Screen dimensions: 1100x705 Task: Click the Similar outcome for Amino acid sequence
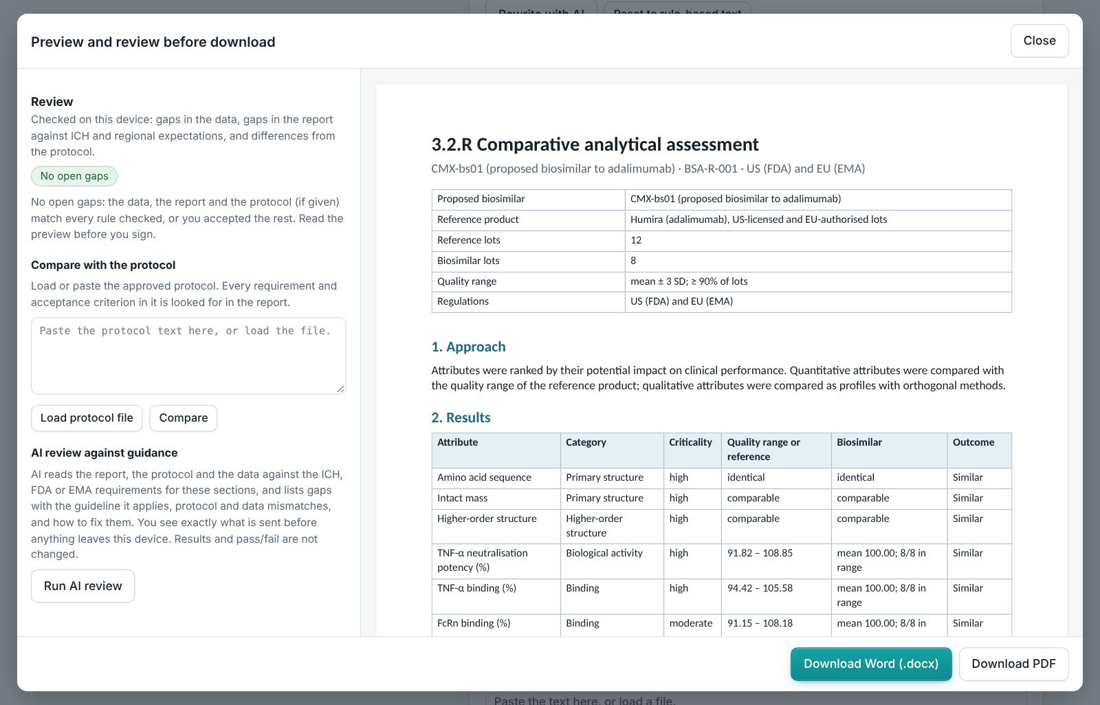pyautogui.click(x=979, y=478)
